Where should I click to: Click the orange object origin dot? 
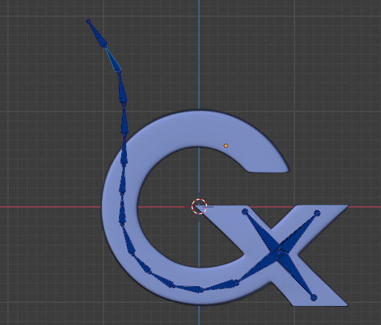pyautogui.click(x=226, y=146)
